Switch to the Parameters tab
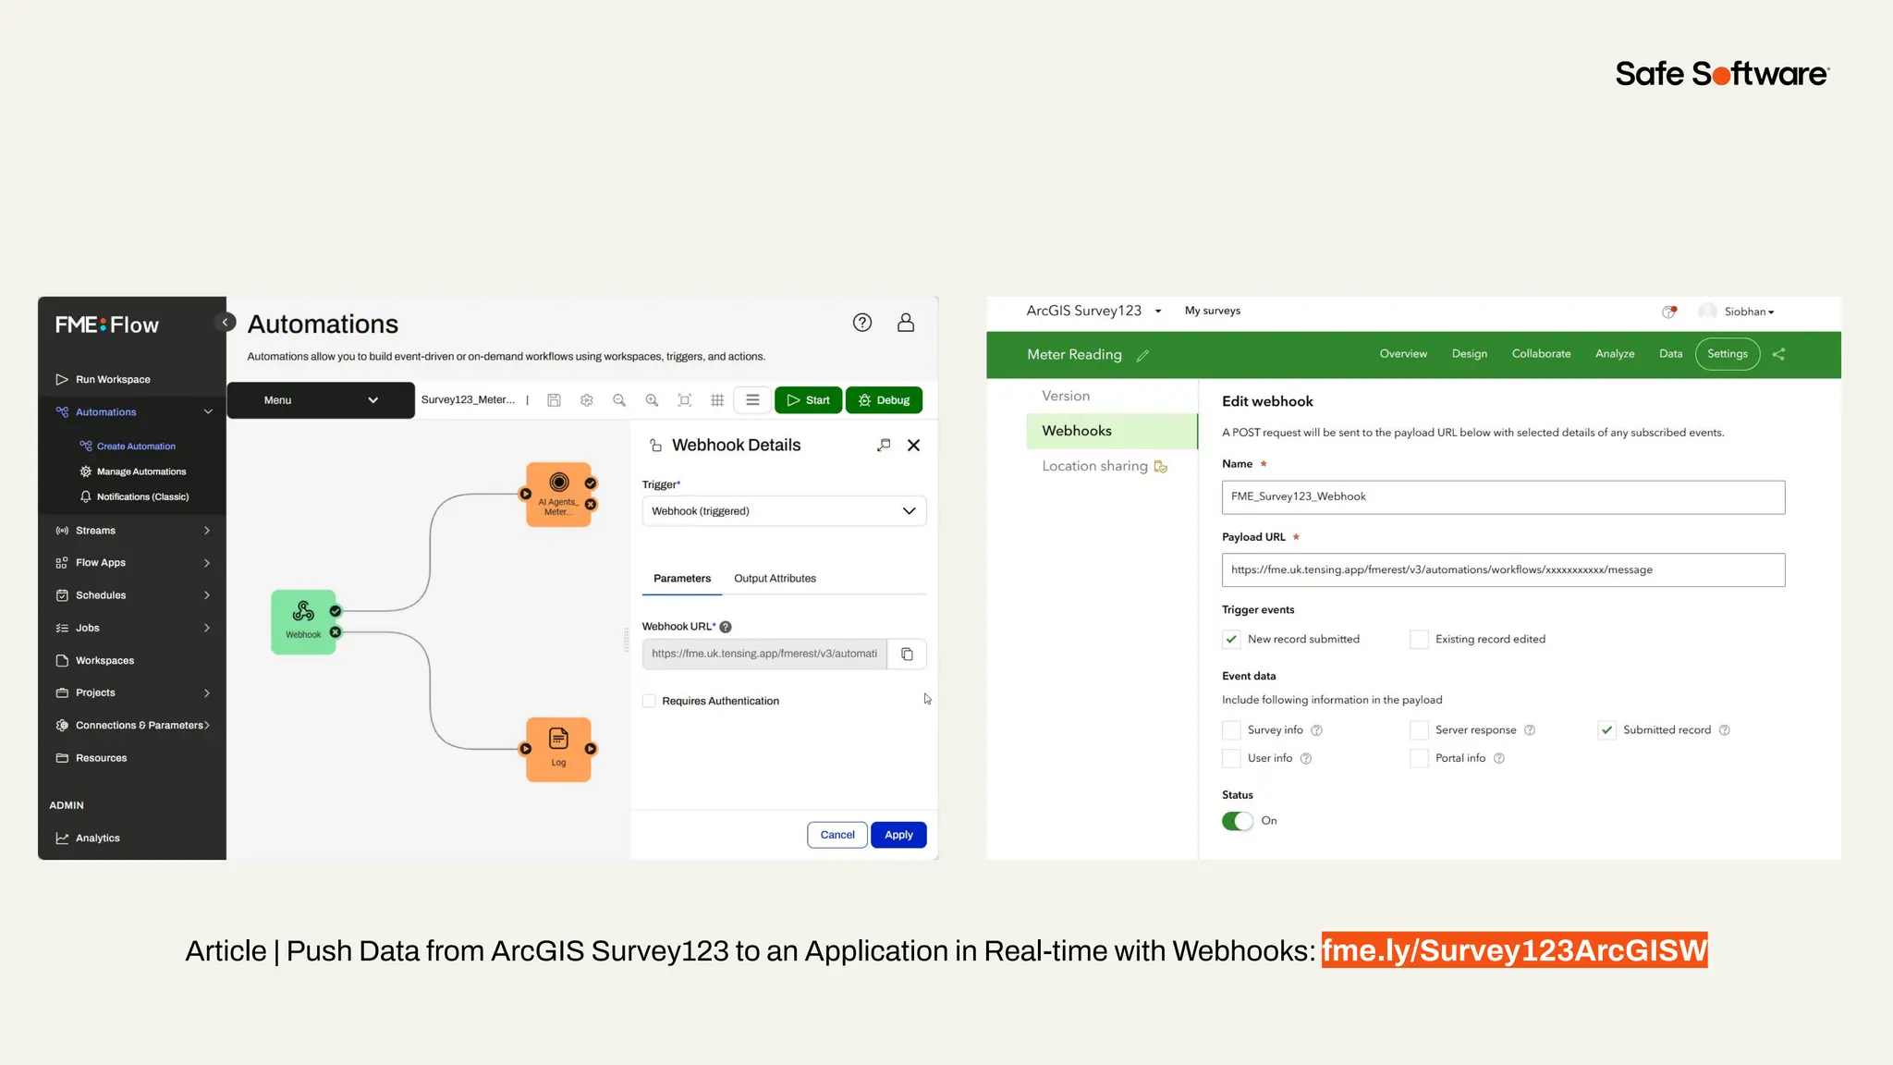 click(682, 579)
